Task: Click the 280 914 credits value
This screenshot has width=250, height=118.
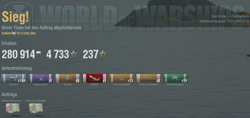Action: [x=18, y=54]
